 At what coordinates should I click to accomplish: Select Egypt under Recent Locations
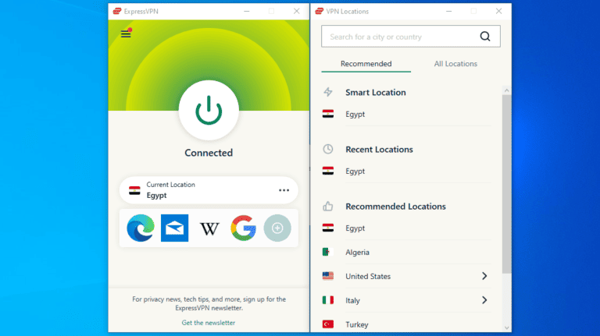(355, 171)
